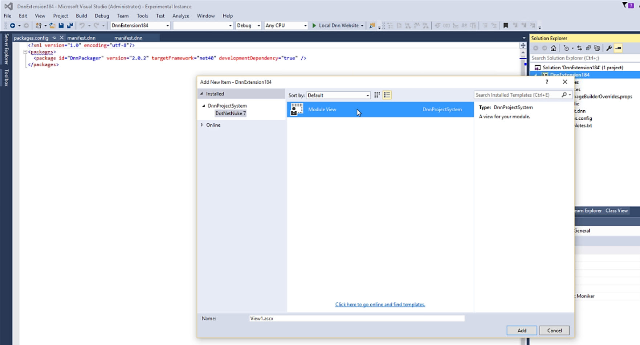
Task: Click the Search Installed Templates field
Action: 518,95
